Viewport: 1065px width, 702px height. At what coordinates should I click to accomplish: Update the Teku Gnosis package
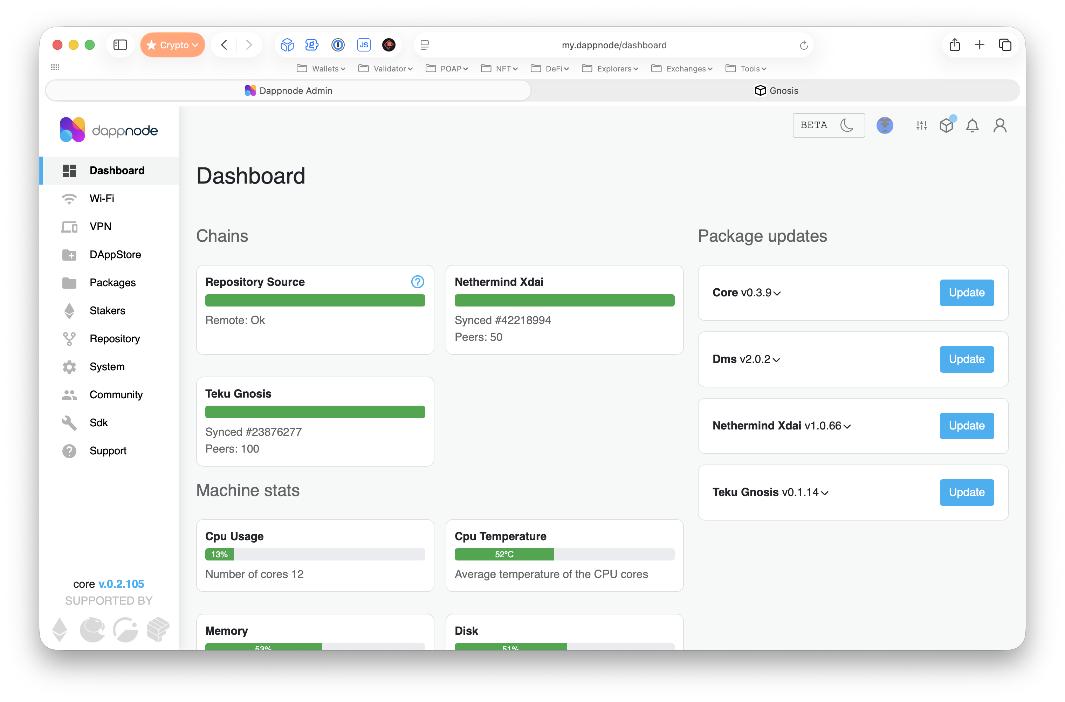click(x=967, y=492)
